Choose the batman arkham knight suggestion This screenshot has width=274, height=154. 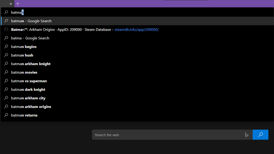(137, 64)
